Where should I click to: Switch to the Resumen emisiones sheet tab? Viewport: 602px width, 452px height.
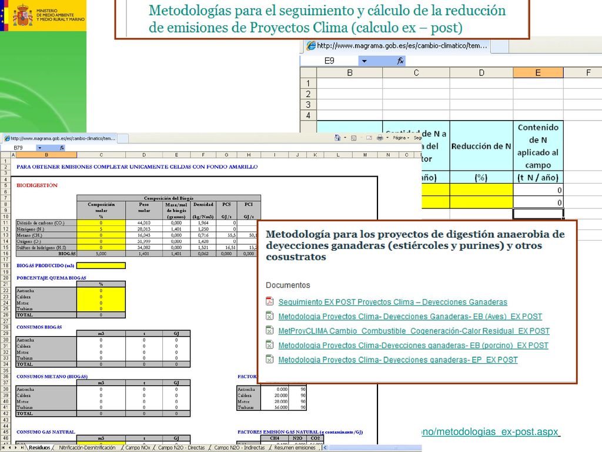tap(295, 447)
